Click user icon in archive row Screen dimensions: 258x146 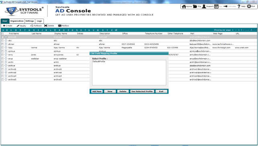[6, 66]
